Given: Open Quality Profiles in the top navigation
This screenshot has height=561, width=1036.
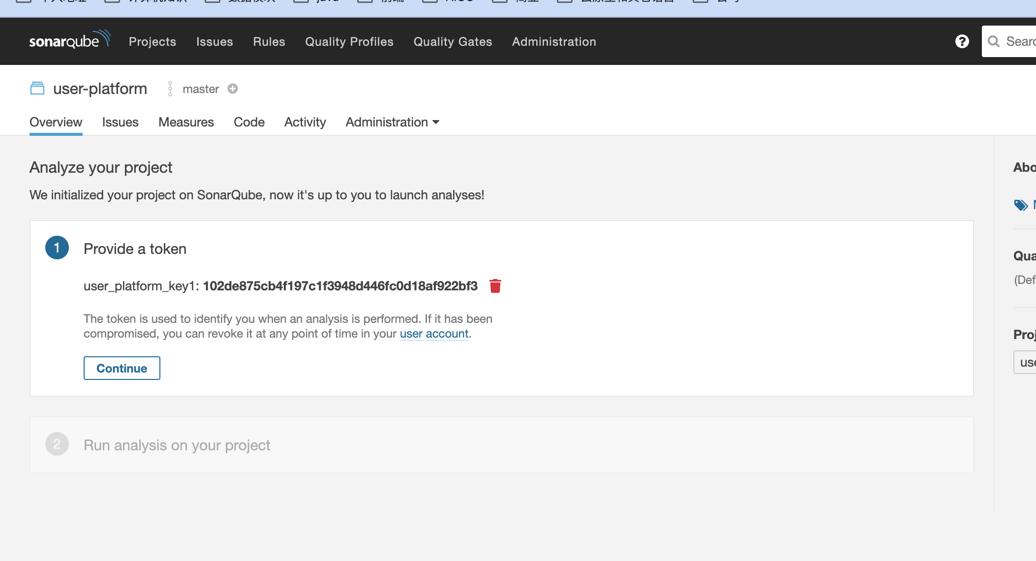Looking at the screenshot, I should (x=349, y=42).
